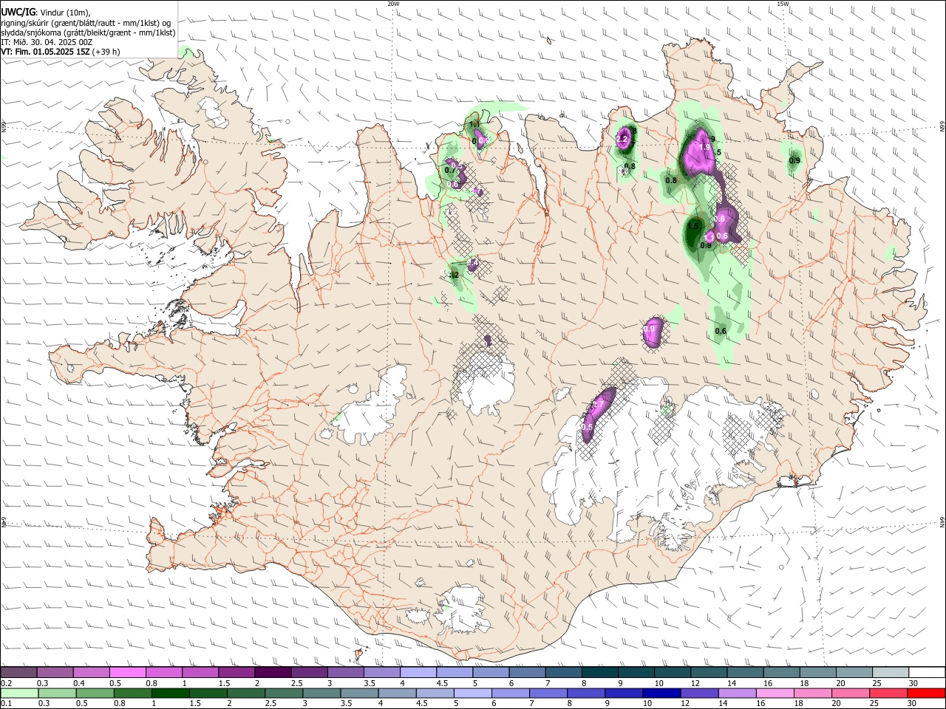Click the violet rain swatch above the 12 label
This screenshot has width=946, height=709.
(x=699, y=693)
